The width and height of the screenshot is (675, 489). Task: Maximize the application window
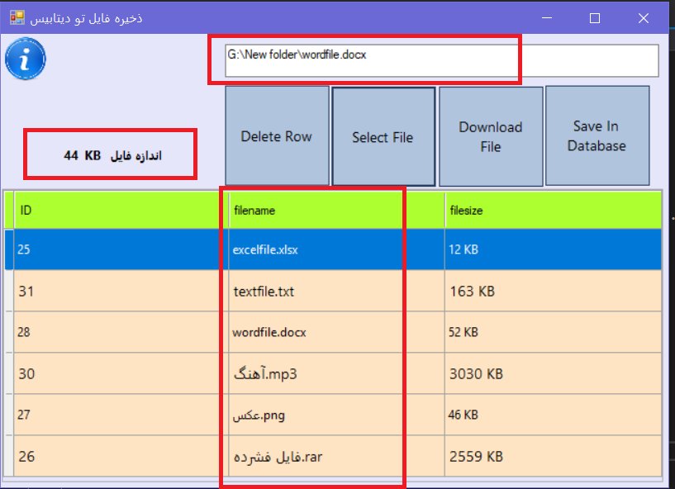595,17
